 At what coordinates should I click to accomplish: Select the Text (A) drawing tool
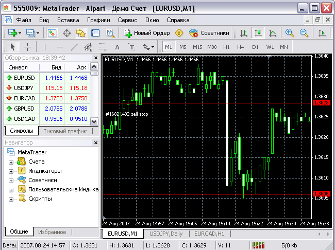click(x=117, y=47)
